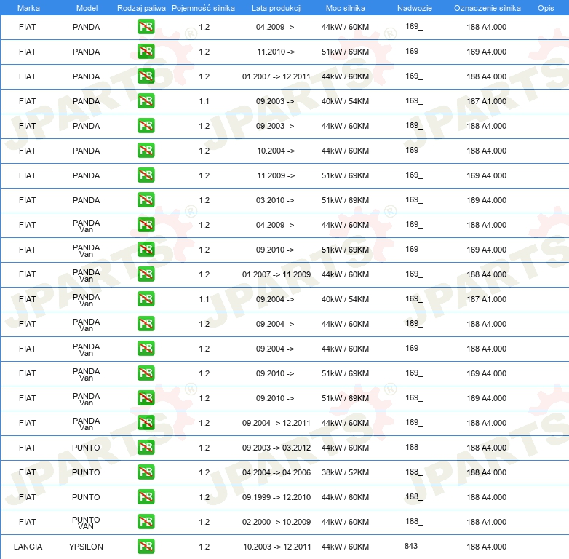Click fuel icon in PANDA 1.2 09.2003 row
The image size is (569, 559).
coord(146,126)
